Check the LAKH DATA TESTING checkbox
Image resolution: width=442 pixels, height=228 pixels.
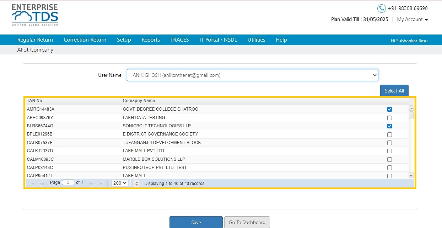coord(389,118)
